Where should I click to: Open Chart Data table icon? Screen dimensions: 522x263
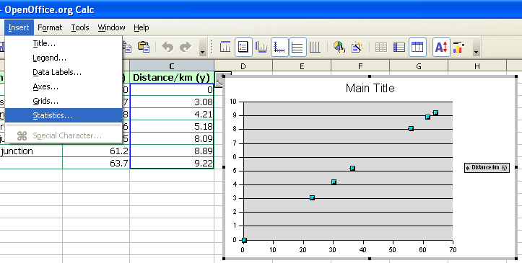click(381, 47)
